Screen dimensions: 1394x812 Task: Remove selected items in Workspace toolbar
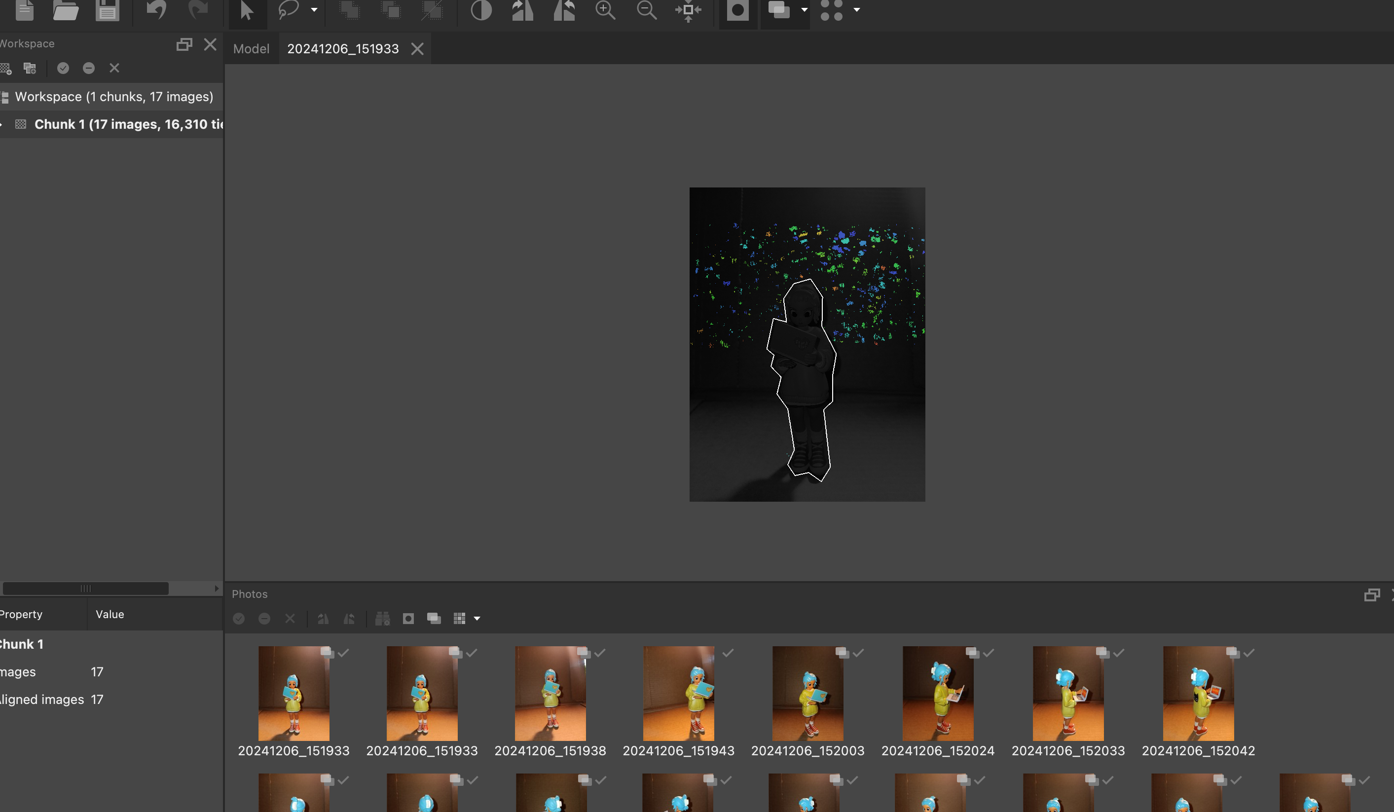114,68
